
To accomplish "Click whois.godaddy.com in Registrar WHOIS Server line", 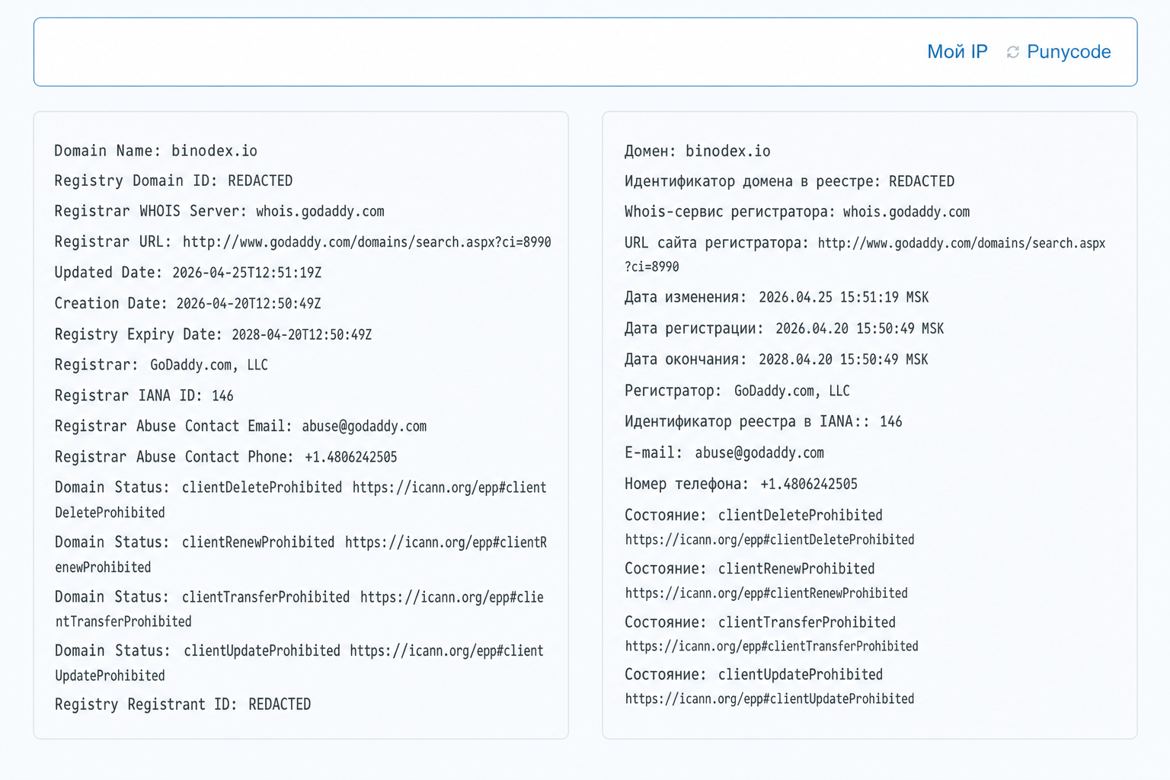I will tap(320, 212).
